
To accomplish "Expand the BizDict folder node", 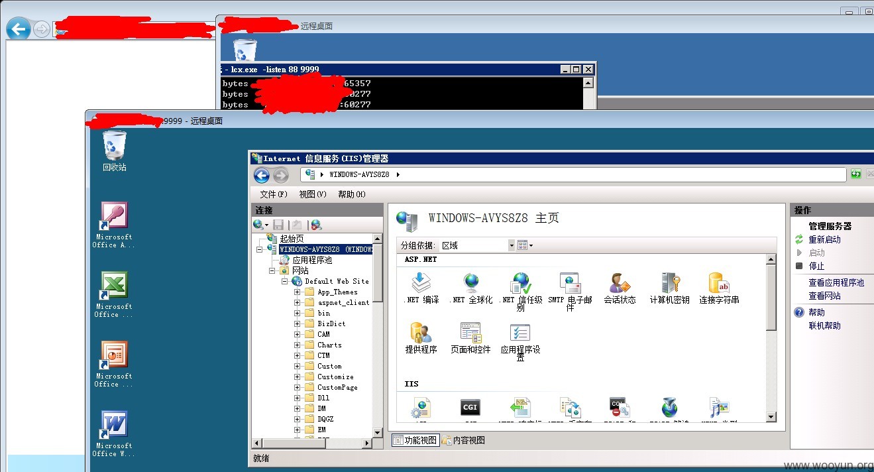I will click(x=298, y=324).
